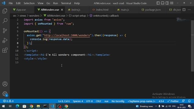194x109 pixels.
Task: Click TagName prop-name status item
Action: [x=142, y=101]
